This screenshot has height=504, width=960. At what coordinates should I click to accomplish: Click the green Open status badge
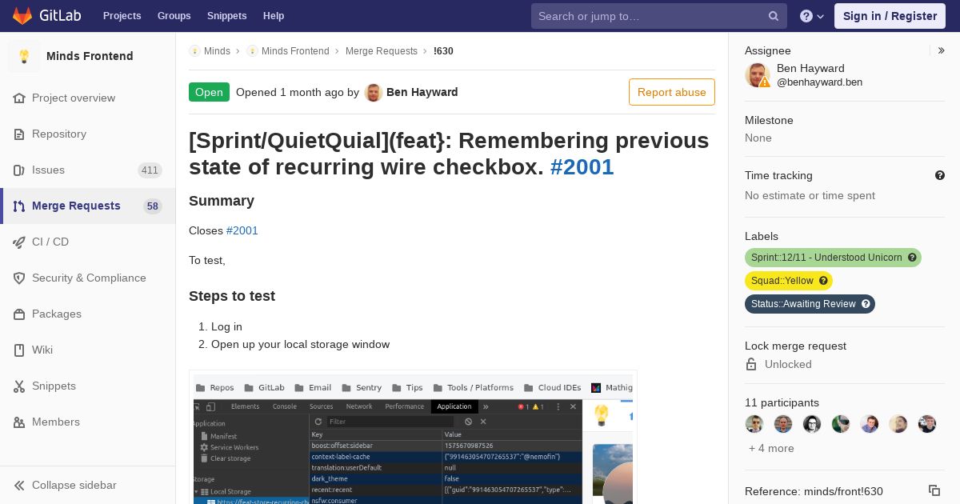(x=209, y=92)
